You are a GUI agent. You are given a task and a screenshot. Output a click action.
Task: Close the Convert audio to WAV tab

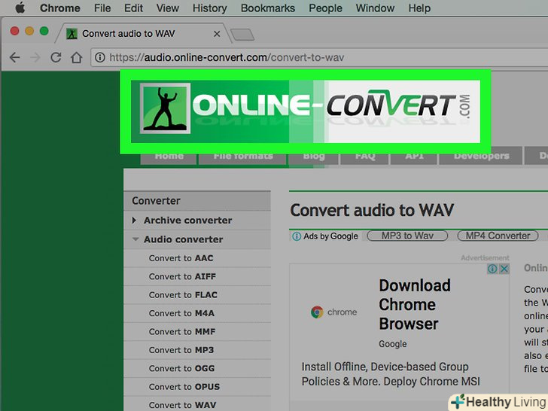click(x=218, y=34)
